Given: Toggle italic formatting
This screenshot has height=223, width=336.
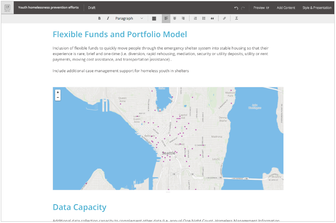Looking at the screenshot, I should [x=108, y=18].
